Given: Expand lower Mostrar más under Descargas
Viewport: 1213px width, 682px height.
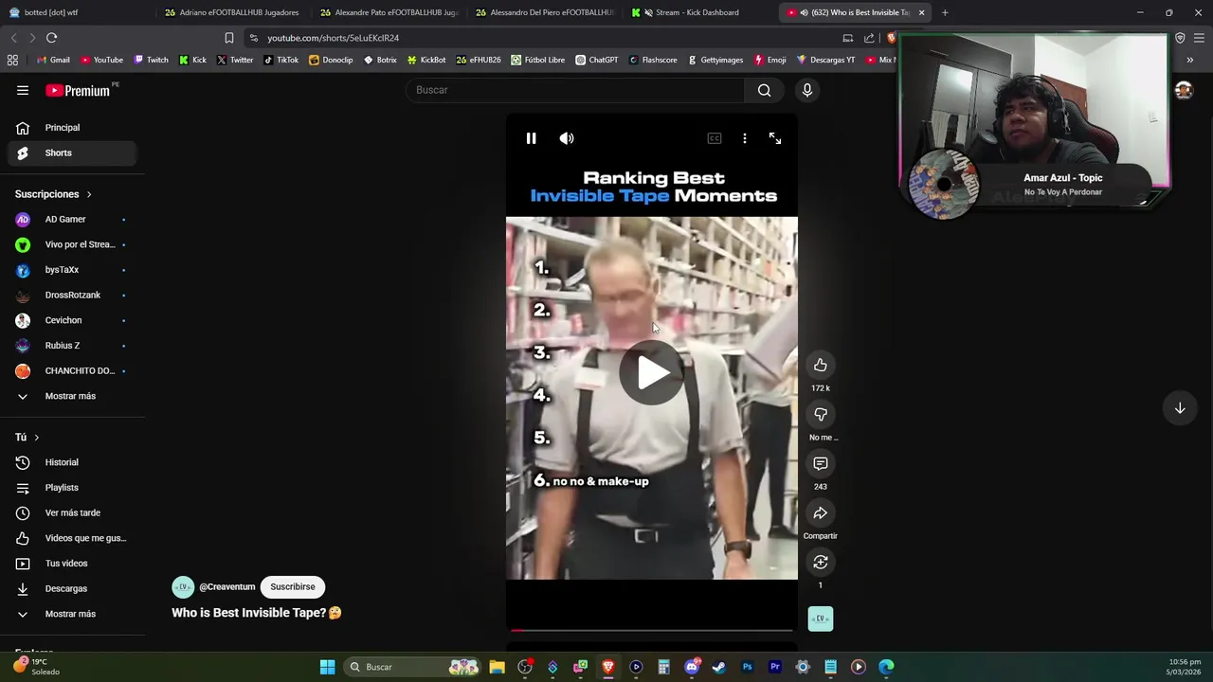Looking at the screenshot, I should [x=72, y=614].
